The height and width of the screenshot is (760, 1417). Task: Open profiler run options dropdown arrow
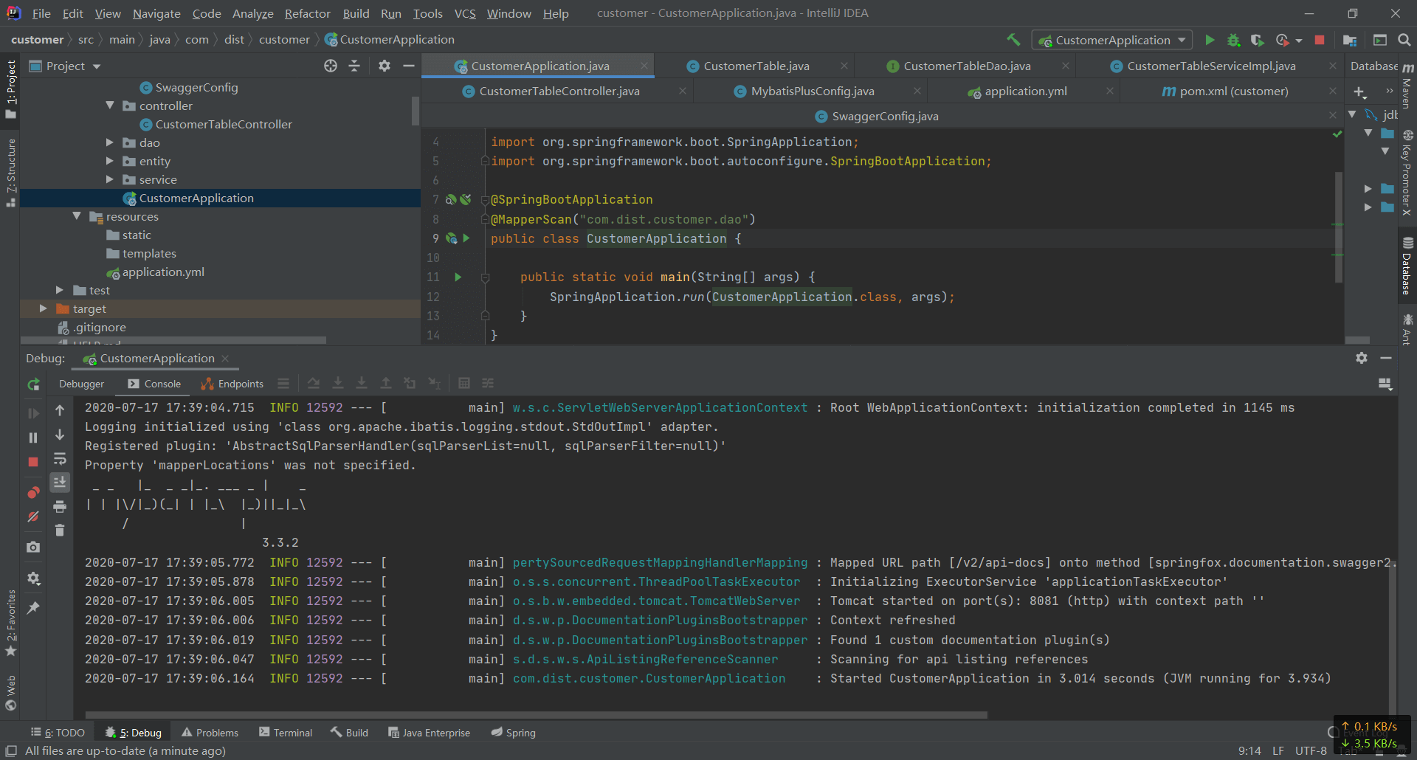(1299, 41)
